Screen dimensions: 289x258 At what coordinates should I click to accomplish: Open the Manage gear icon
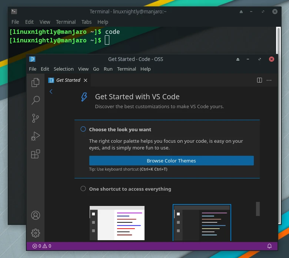[36, 233]
